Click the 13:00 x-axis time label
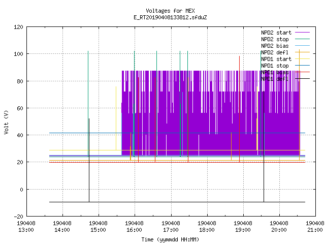 (x=26, y=230)
